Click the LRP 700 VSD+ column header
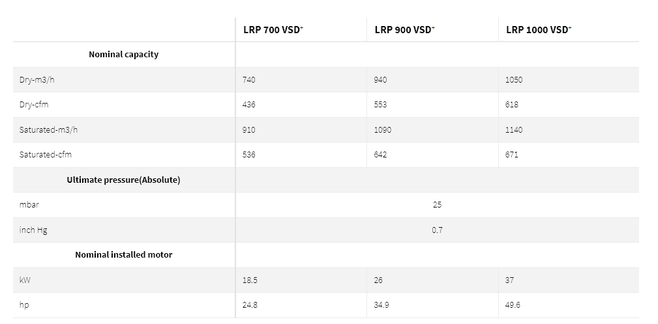The height and width of the screenshot is (324, 658). pos(273,30)
